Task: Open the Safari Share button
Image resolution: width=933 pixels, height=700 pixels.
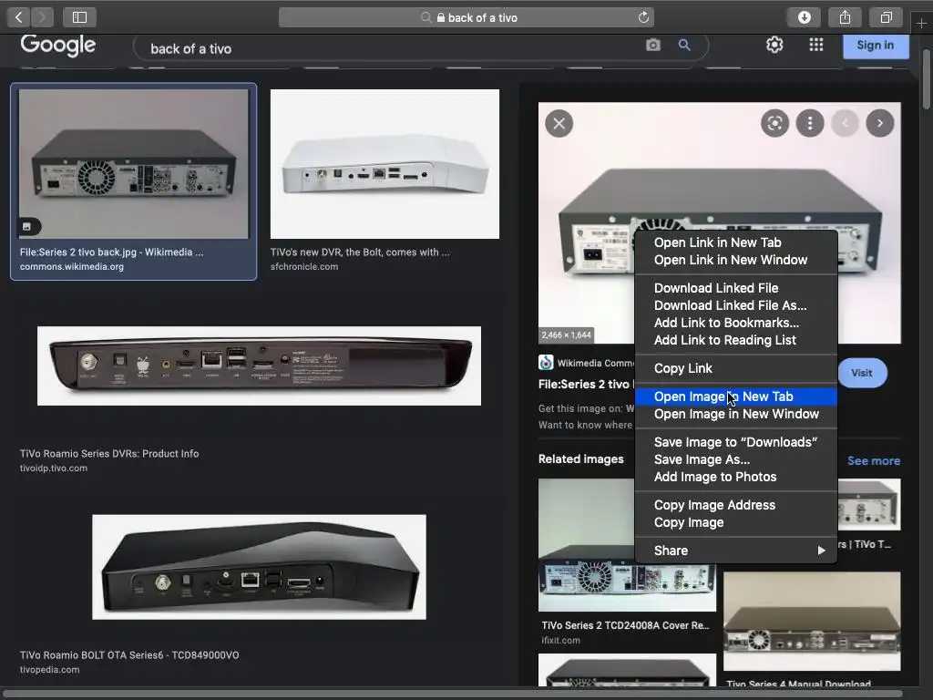Action: coord(845,17)
